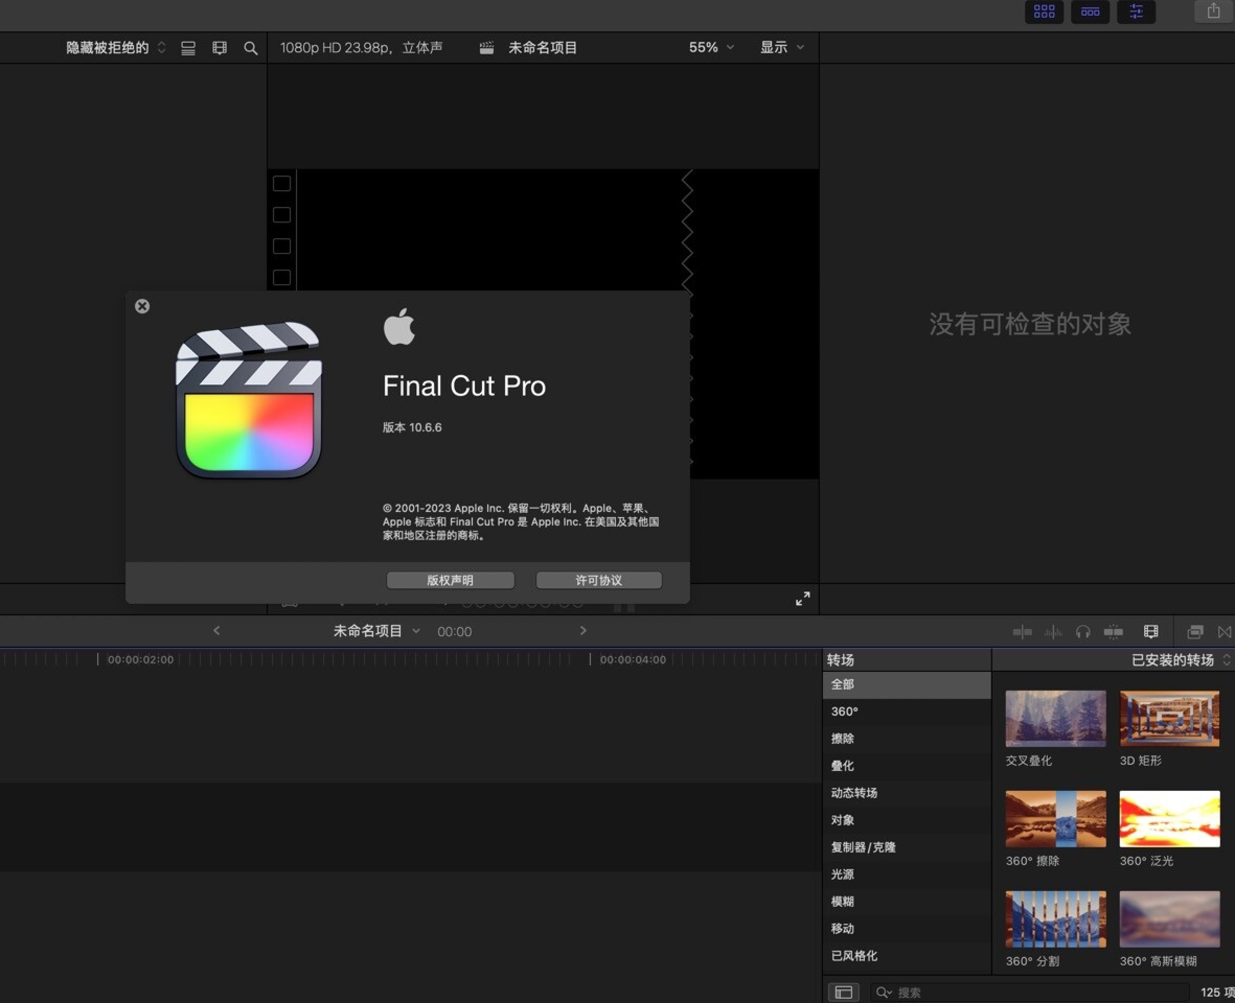Select the 360° 分割 transition thumbnail
The width and height of the screenshot is (1235, 1003).
pos(1055,919)
